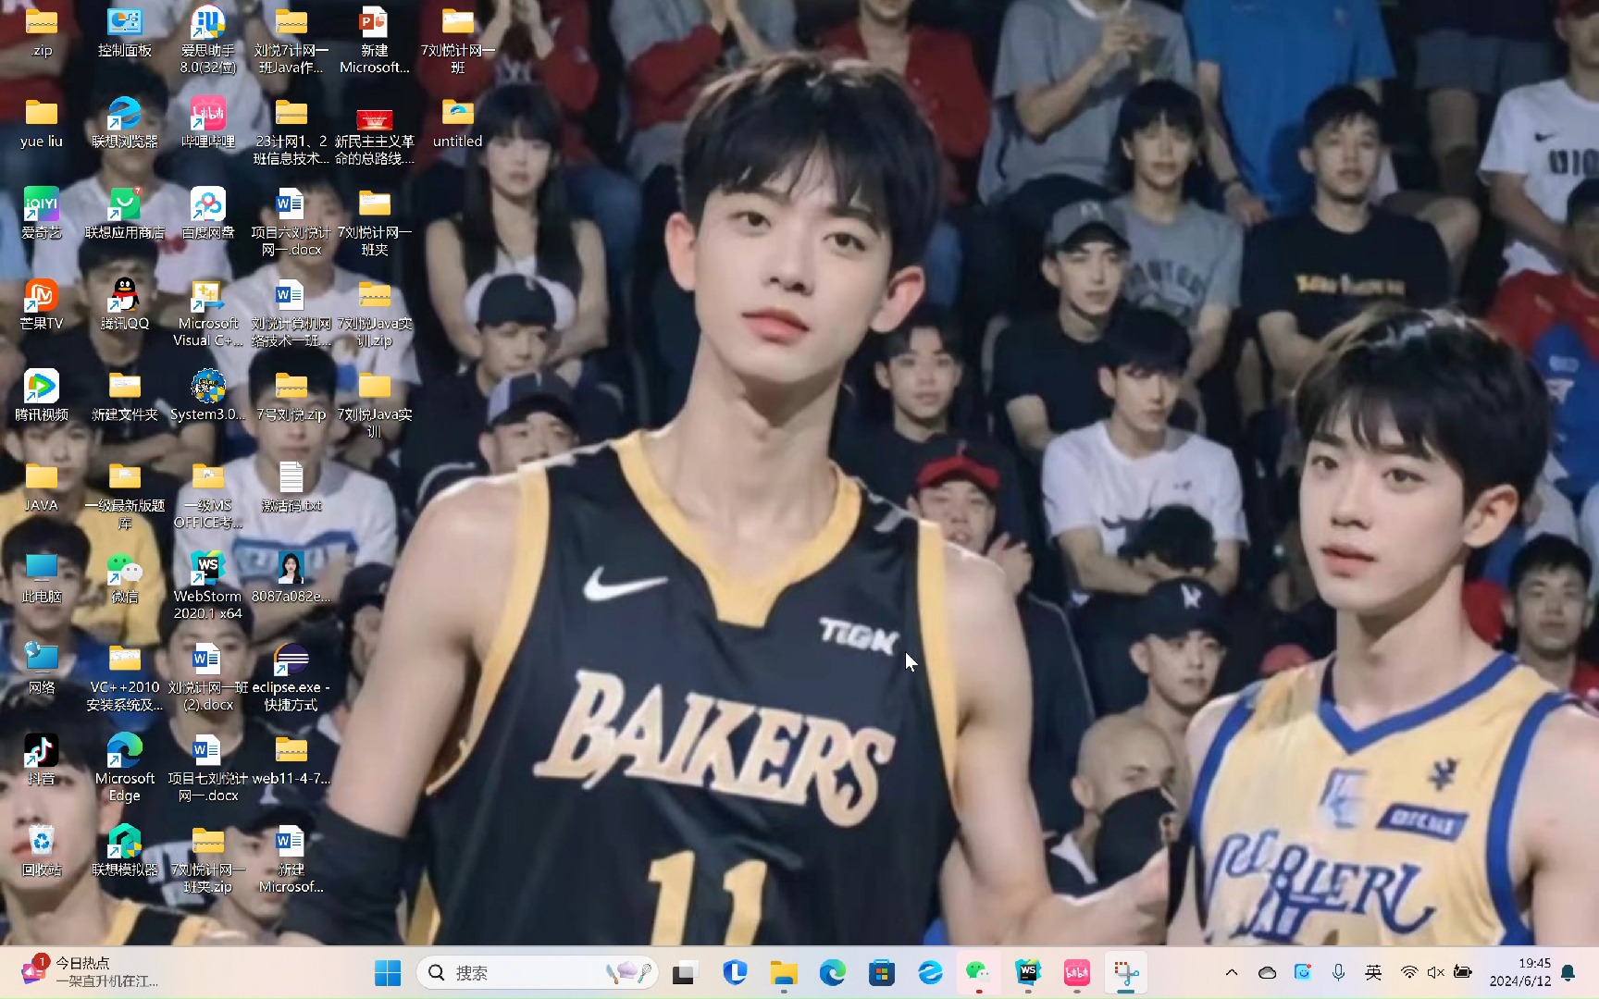Select 项目六刘悦计网一.docx Word document
Image resolution: width=1599 pixels, height=999 pixels.
291,222
